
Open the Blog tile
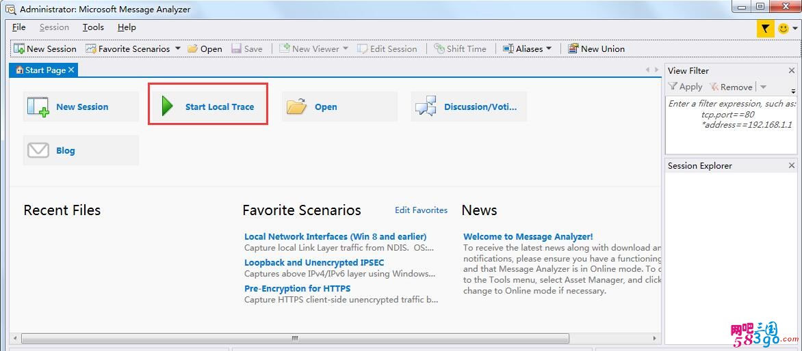point(81,150)
